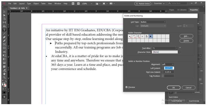Open the 150% zoom level dropdown
208x107 pixels.
click(x=91, y=4)
